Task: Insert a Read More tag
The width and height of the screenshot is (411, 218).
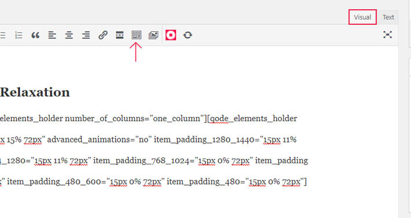Action: [x=119, y=35]
